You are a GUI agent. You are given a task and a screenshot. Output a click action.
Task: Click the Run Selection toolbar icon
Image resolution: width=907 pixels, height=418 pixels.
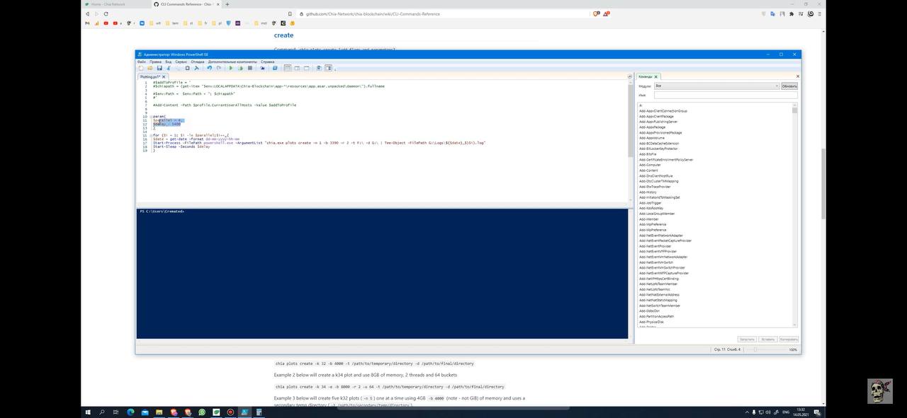[240, 68]
